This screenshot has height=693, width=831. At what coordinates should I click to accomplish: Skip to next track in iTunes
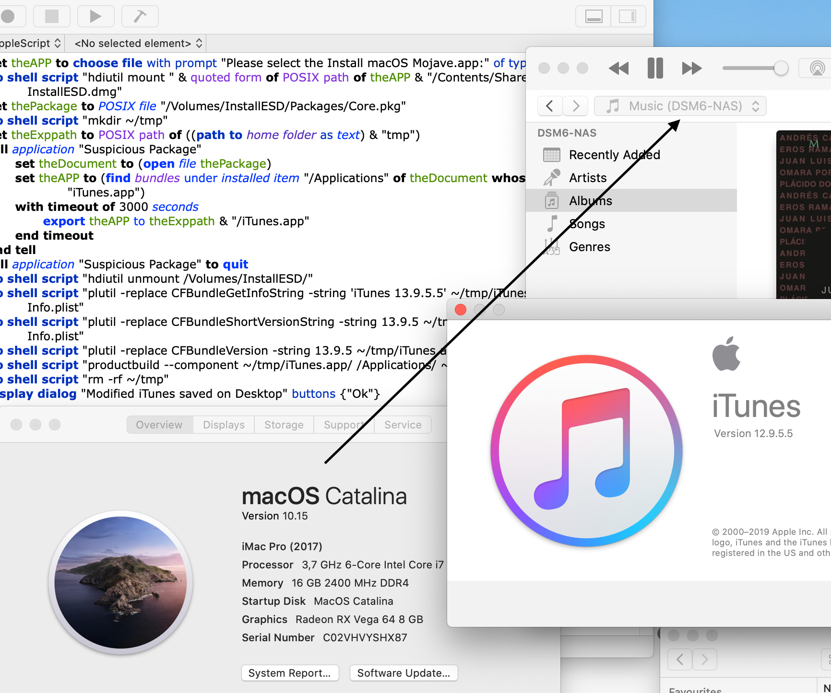click(691, 69)
